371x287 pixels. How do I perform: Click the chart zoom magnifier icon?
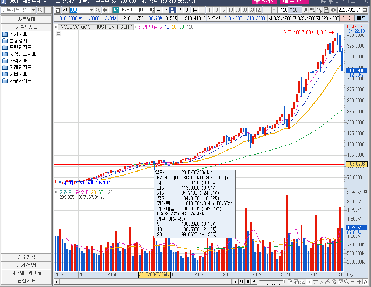pyautogui.click(x=346, y=281)
